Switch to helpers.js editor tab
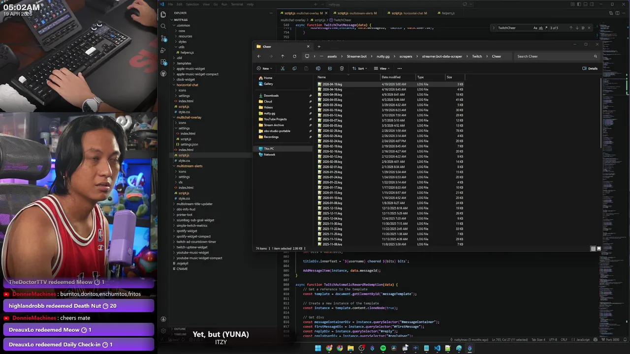Screen dimensions: 630x354 point(447,13)
